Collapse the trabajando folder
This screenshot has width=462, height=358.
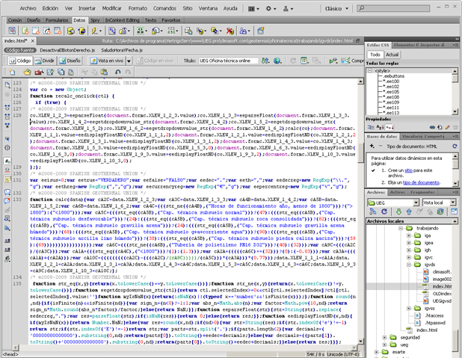401,229
